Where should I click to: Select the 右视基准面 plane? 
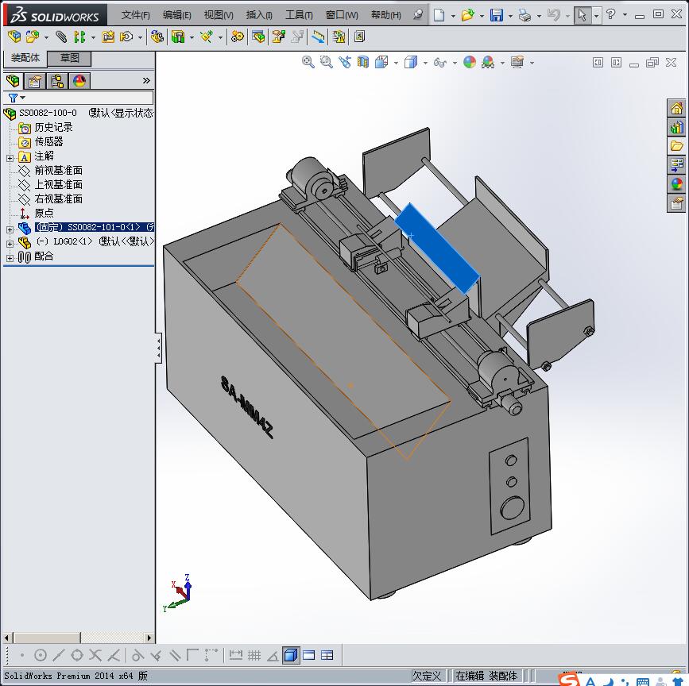(59, 198)
